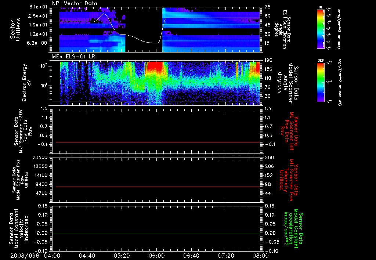Click the white sun elevation curve peak
Screen dimensions: 376x260
pyautogui.click(x=104, y=14)
